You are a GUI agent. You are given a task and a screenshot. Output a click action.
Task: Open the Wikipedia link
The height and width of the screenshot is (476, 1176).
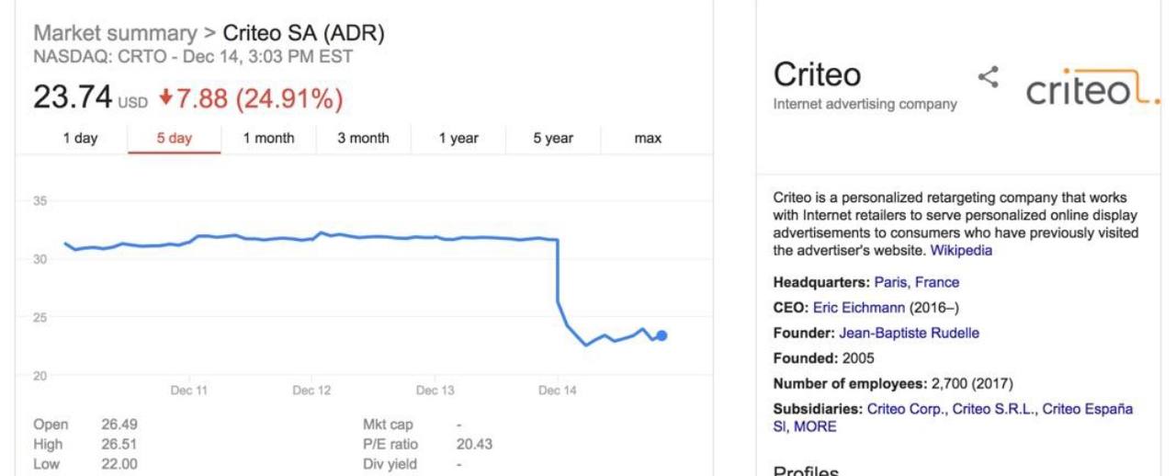tap(961, 250)
